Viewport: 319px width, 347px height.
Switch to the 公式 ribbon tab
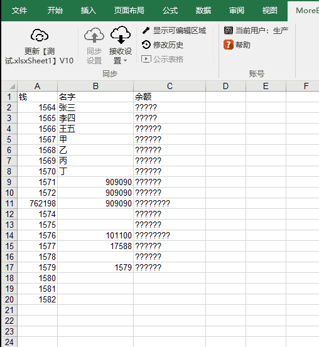click(170, 11)
